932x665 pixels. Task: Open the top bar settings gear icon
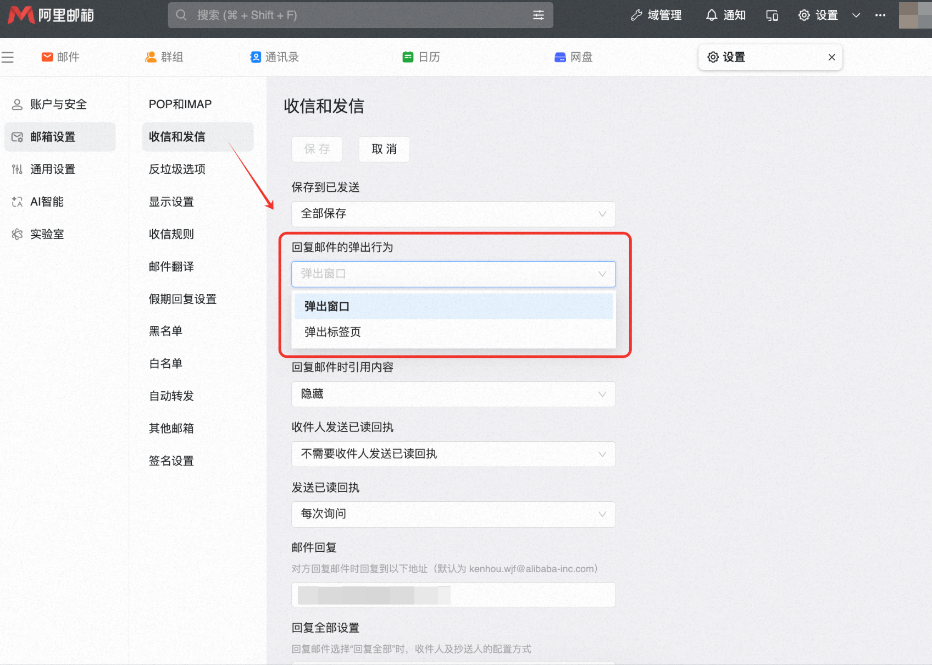coord(804,15)
